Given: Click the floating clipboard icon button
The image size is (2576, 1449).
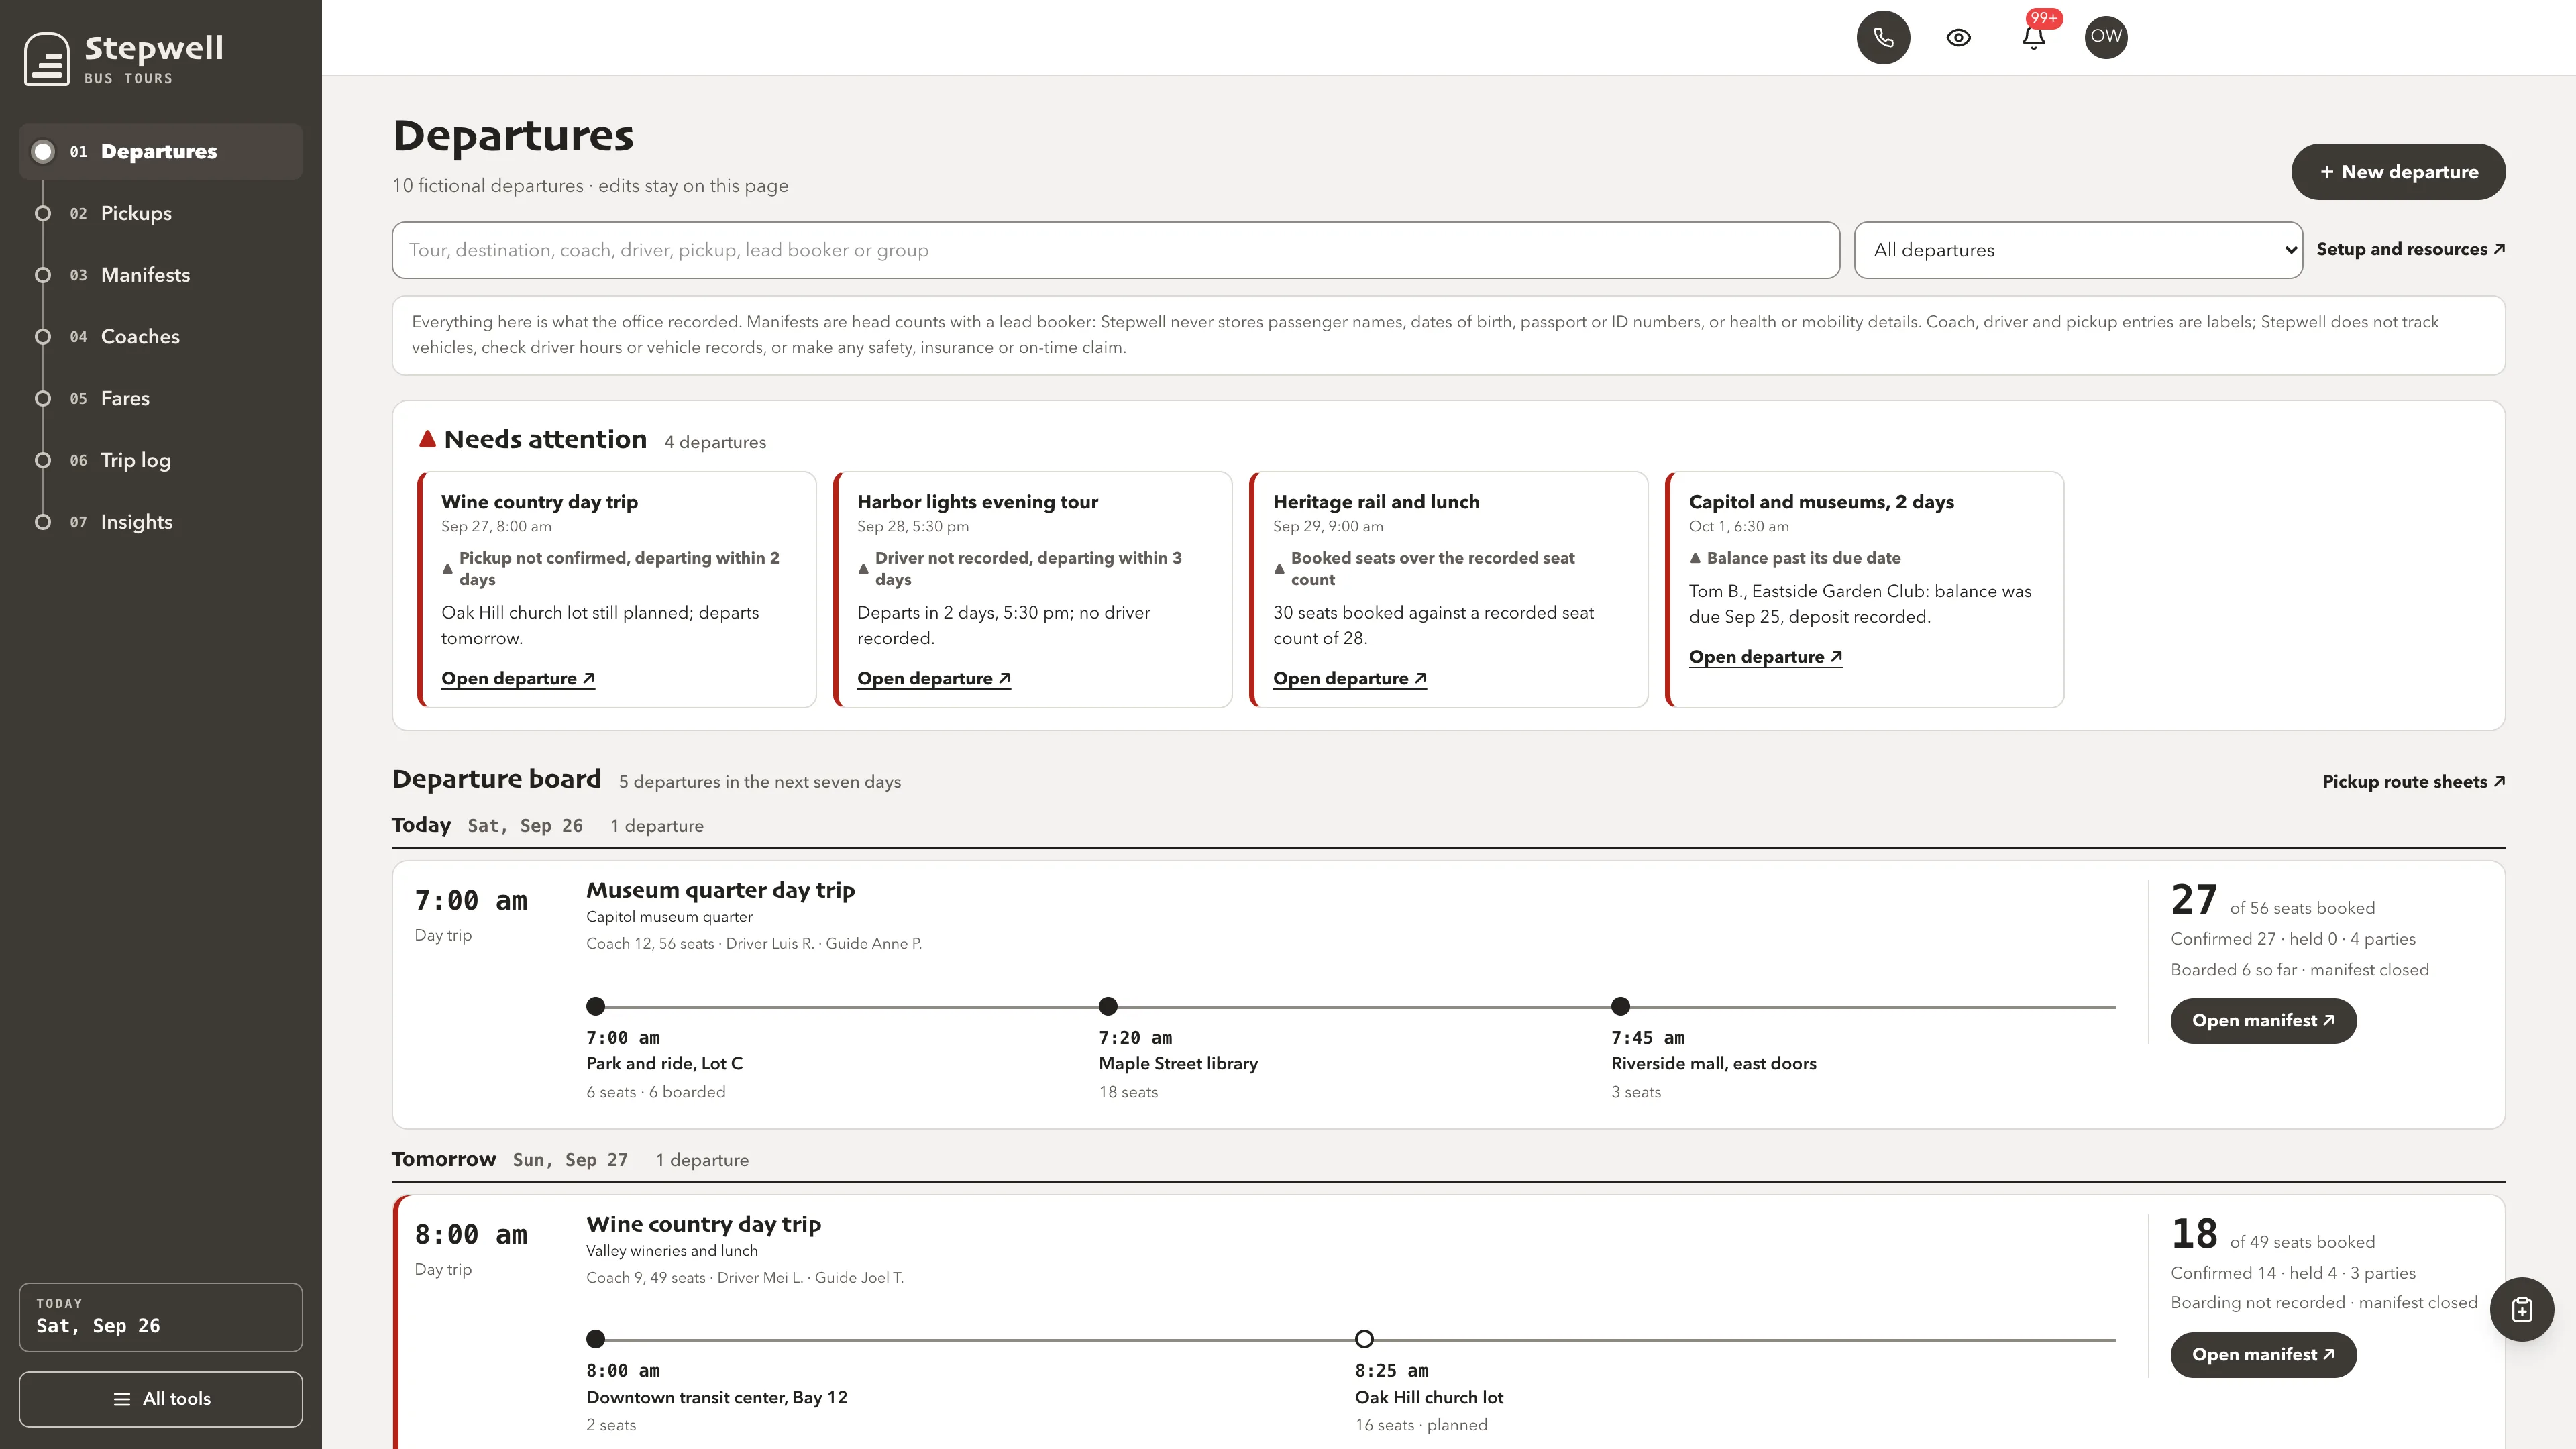Looking at the screenshot, I should pyautogui.click(x=2521, y=1309).
